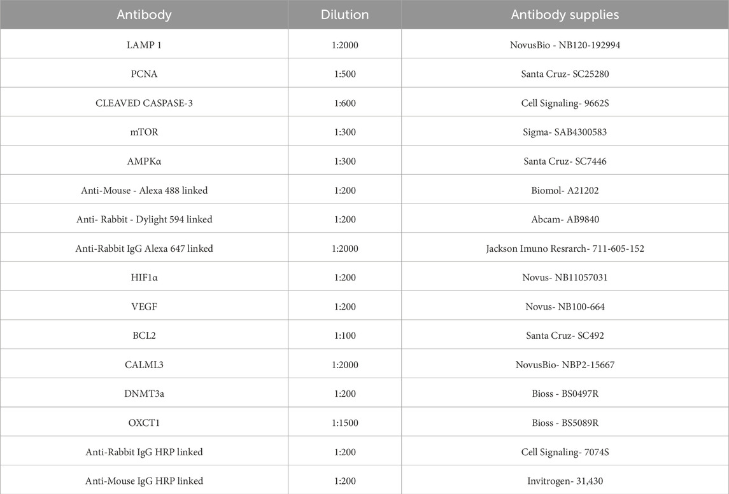The image size is (729, 494).
Task: Click the Bioss - BS0497R supplier cell
Action: [x=565, y=394]
